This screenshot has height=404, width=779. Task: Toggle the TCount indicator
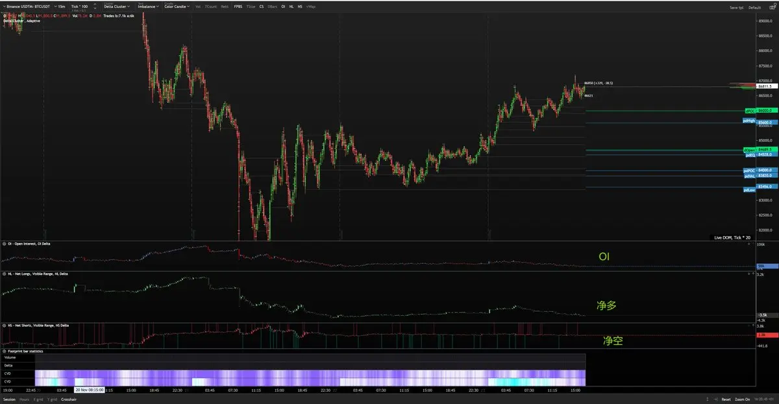coord(210,6)
